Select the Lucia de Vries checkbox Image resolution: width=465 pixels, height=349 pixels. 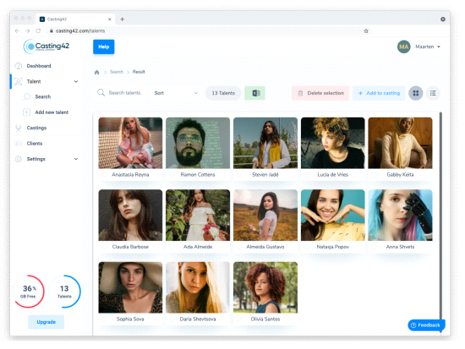click(x=307, y=175)
